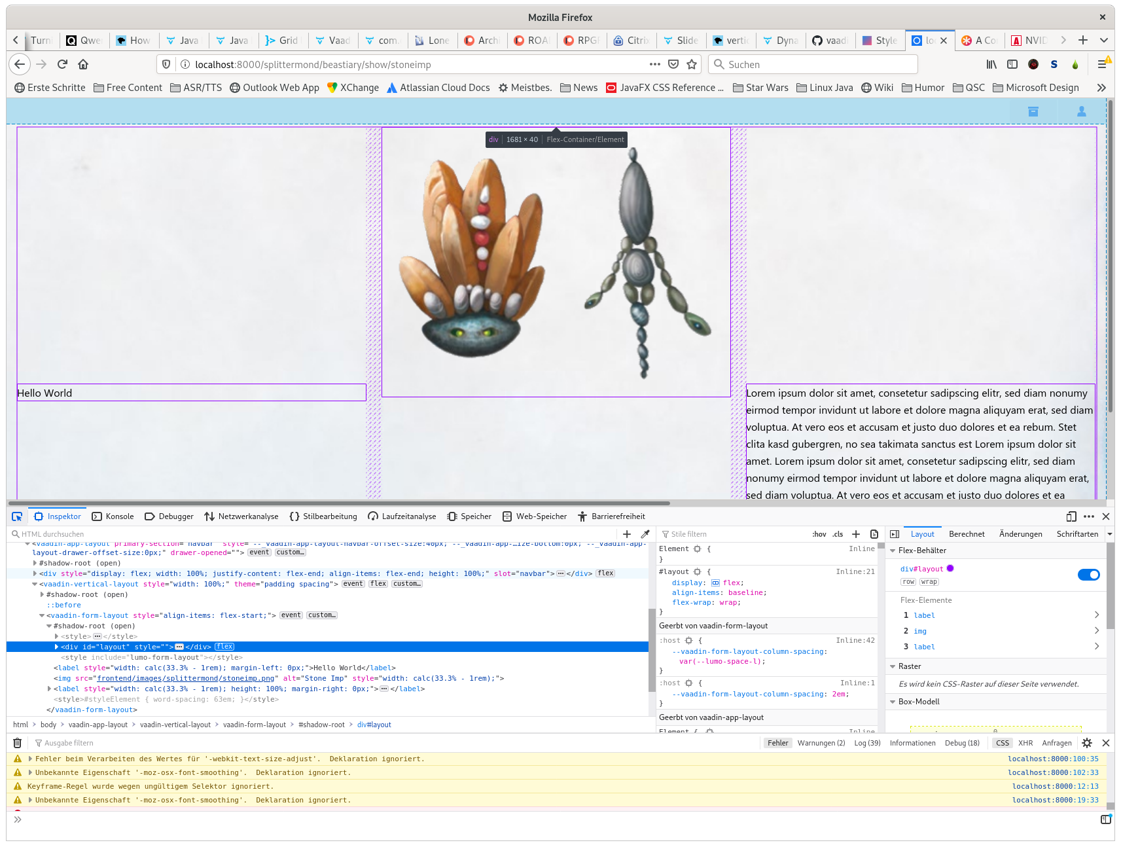Expand the selected div#layout node
This screenshot has width=1121, height=847.
pyautogui.click(x=56, y=647)
